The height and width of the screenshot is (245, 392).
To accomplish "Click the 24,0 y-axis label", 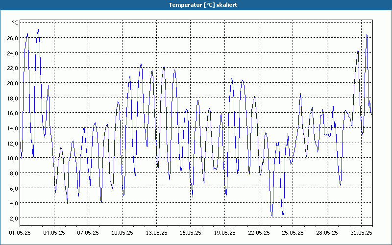I will 13,53.
